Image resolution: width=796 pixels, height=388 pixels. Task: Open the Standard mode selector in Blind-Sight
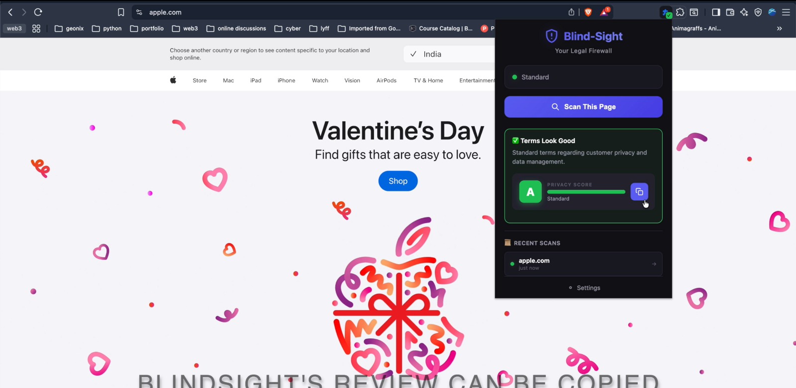click(584, 77)
